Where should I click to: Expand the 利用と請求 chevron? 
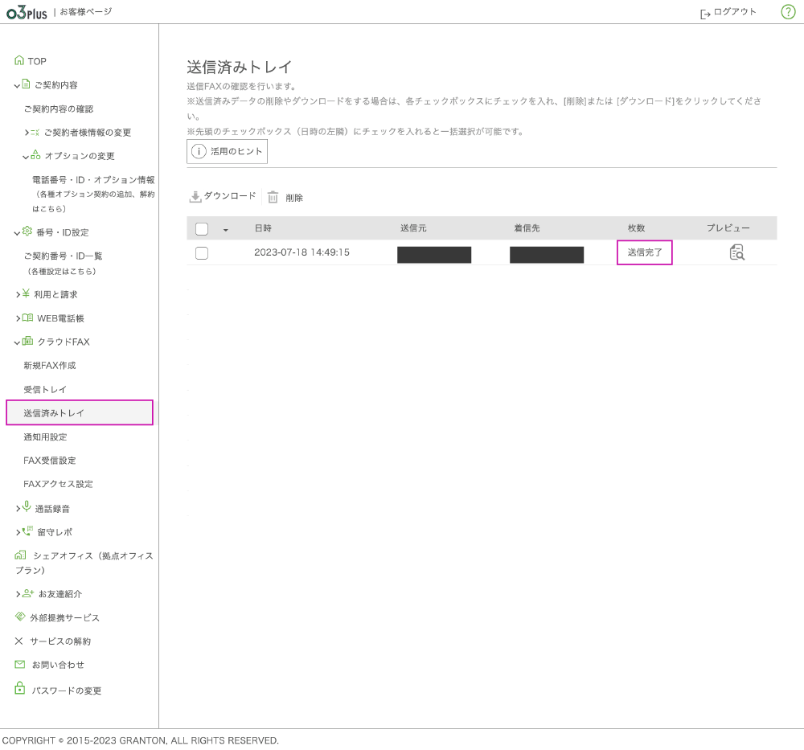[x=18, y=294]
